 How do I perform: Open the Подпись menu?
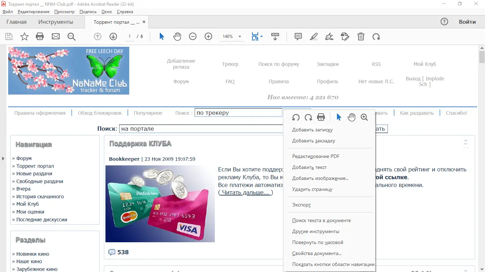point(88,12)
